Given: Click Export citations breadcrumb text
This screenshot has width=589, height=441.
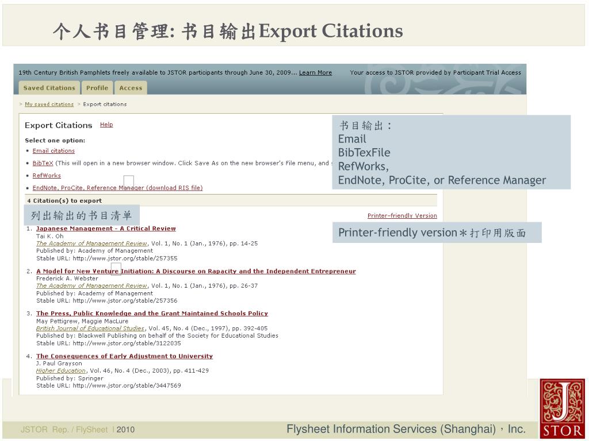Looking at the screenshot, I should pos(105,105).
